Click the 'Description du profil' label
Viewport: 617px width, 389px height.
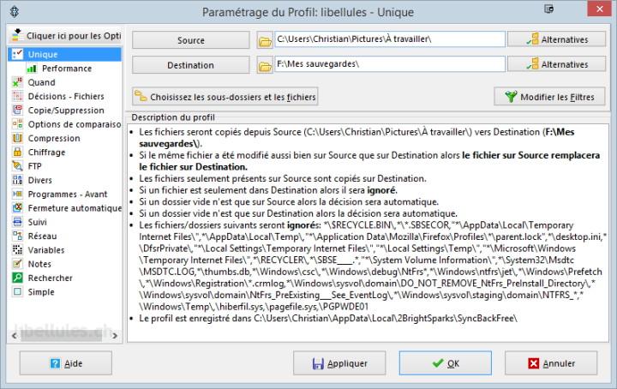[x=173, y=117]
